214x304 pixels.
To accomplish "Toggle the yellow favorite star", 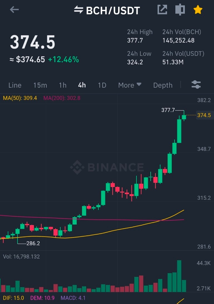I will pos(198,9).
